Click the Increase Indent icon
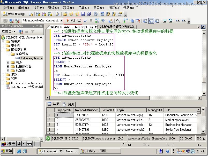 (x=184, y=21)
